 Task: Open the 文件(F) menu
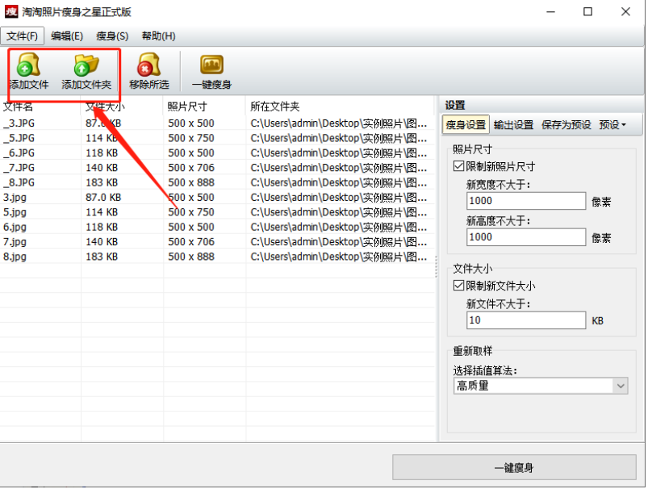[23, 36]
